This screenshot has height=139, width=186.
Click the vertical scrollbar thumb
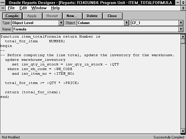(x=183, y=41)
